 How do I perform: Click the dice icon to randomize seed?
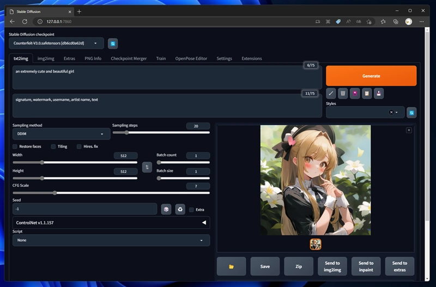tap(166, 209)
